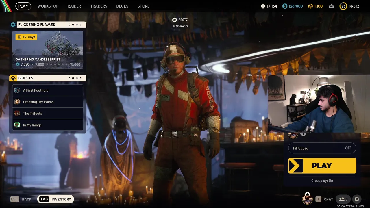
Task: Open the TAB Inventory button
Action: [55, 199]
